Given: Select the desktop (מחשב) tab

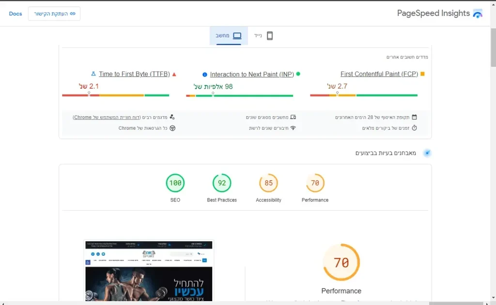Looking at the screenshot, I should 229,35.
